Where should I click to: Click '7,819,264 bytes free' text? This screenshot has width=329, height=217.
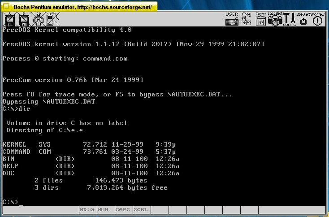(127, 188)
